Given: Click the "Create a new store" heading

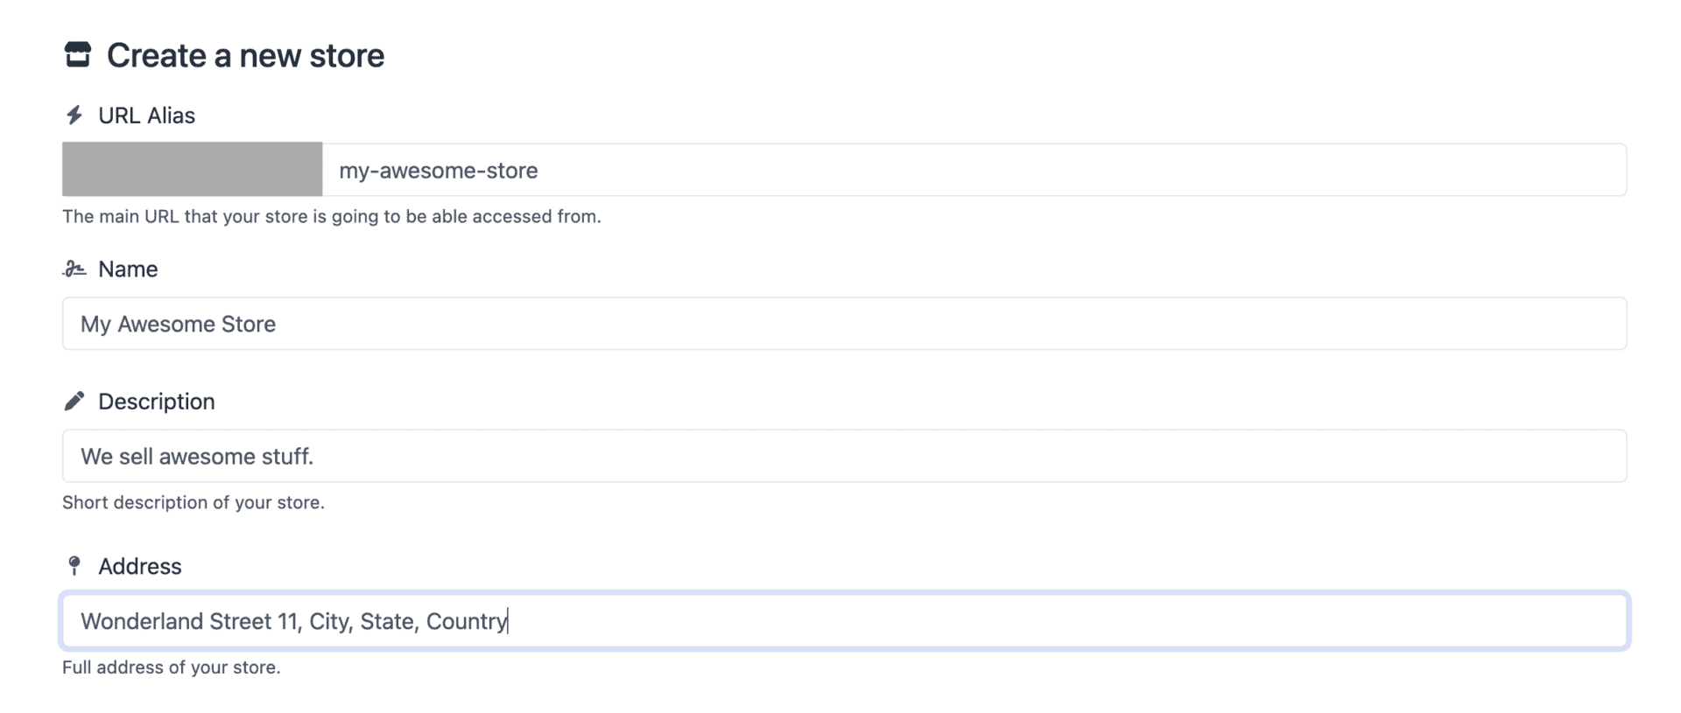Looking at the screenshot, I should pyautogui.click(x=245, y=56).
